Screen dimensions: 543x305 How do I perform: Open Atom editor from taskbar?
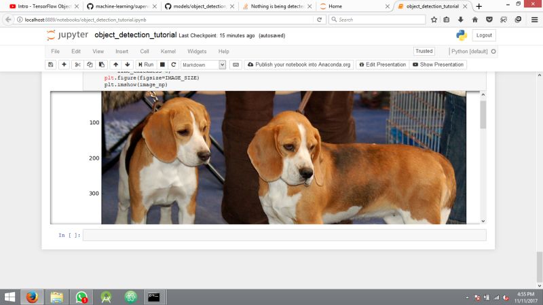[130, 297]
